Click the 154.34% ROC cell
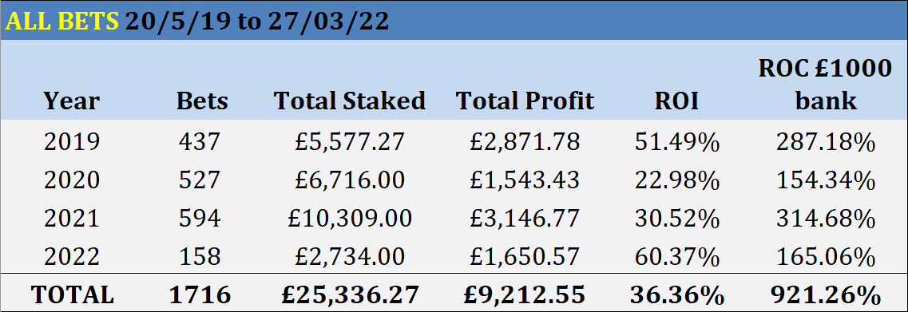 (x=825, y=180)
